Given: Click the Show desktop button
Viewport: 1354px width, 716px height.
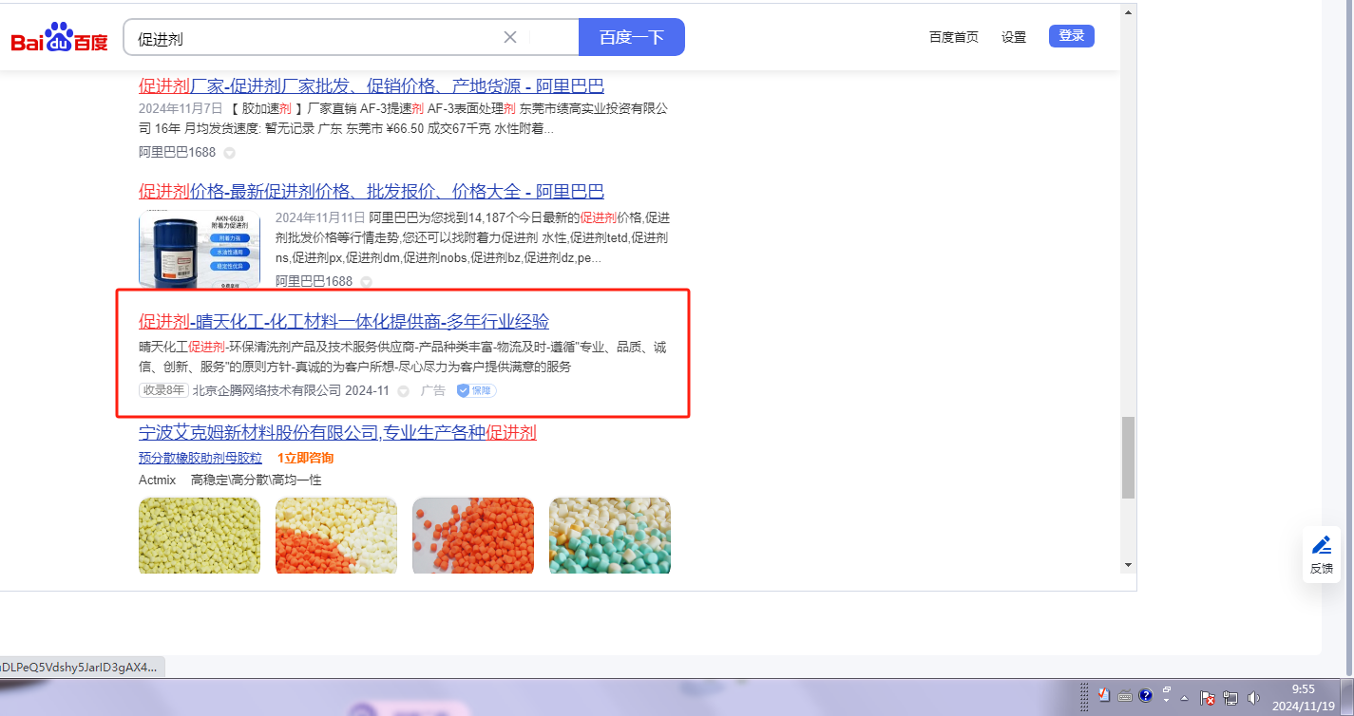Looking at the screenshot, I should (x=1347, y=698).
